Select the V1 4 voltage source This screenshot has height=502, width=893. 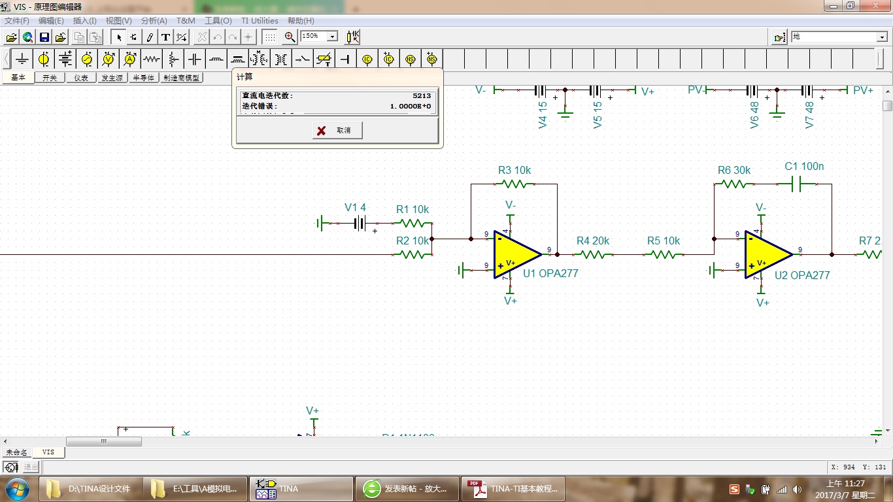coord(359,224)
